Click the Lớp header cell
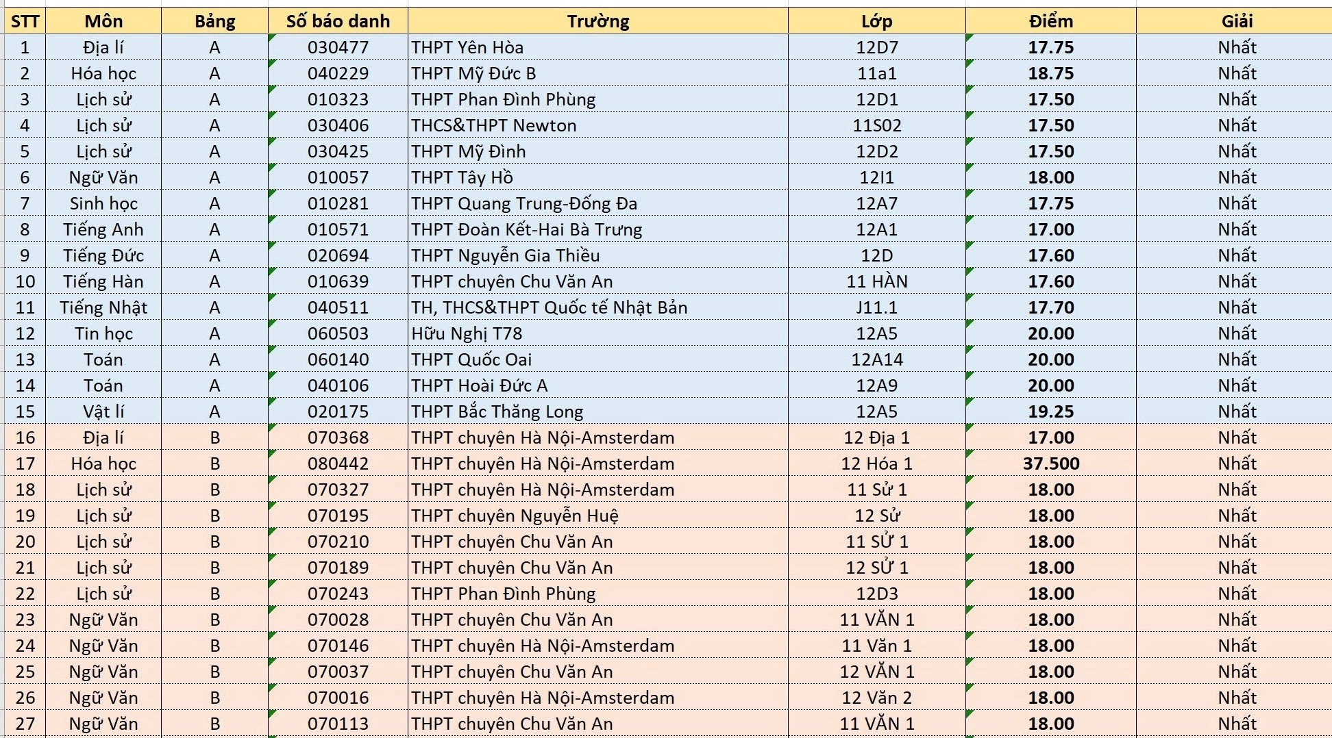The width and height of the screenshot is (1332, 738). click(x=876, y=21)
